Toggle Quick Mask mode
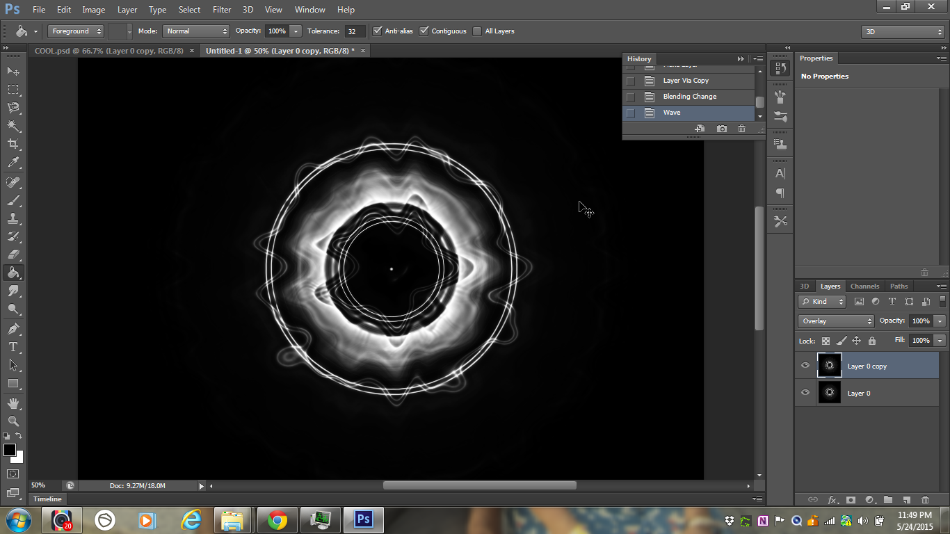950x534 pixels. [13, 474]
